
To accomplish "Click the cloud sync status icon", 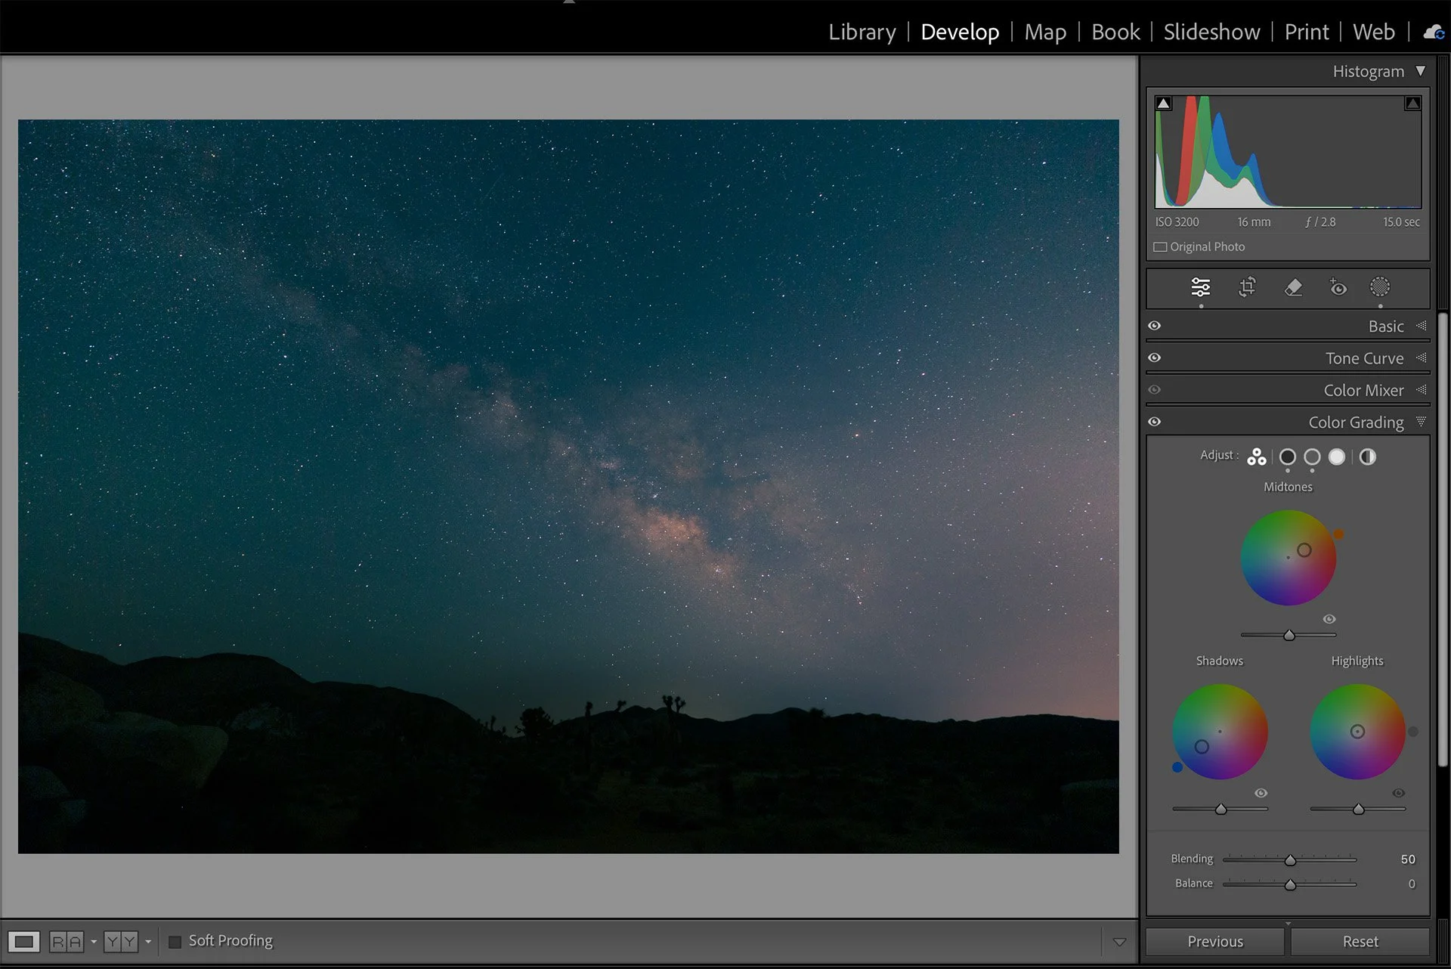I will click(1434, 33).
